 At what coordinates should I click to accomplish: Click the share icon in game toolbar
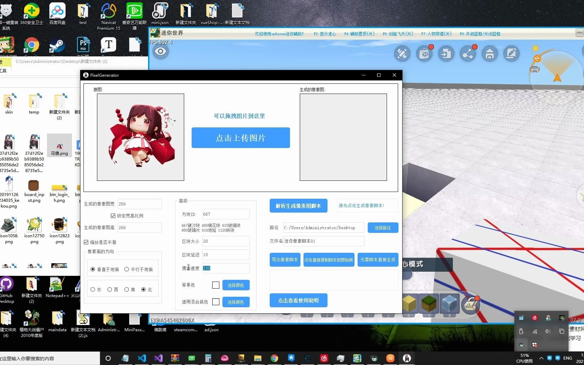[468, 54]
